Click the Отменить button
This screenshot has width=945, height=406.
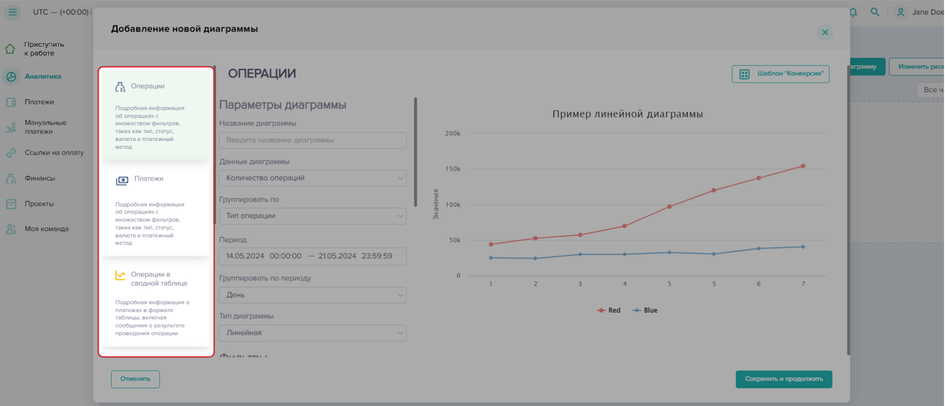point(135,379)
